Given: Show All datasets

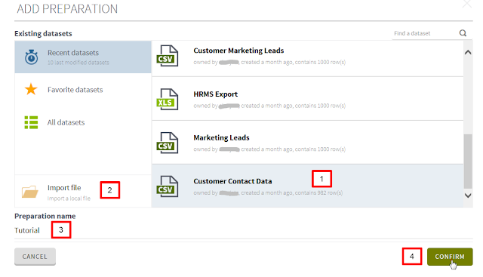Looking at the screenshot, I should (83, 122).
